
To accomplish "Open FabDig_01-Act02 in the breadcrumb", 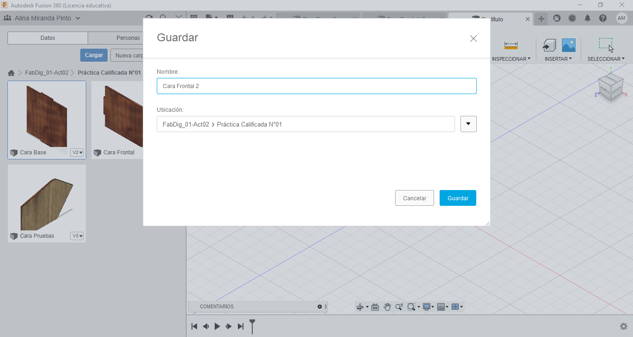I will coord(47,73).
